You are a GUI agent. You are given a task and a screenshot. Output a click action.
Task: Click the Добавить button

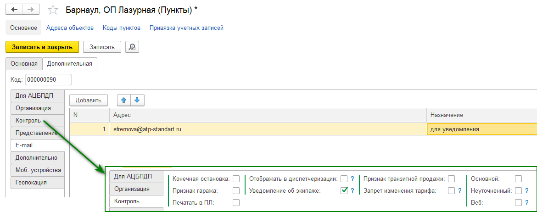pyautogui.click(x=89, y=100)
